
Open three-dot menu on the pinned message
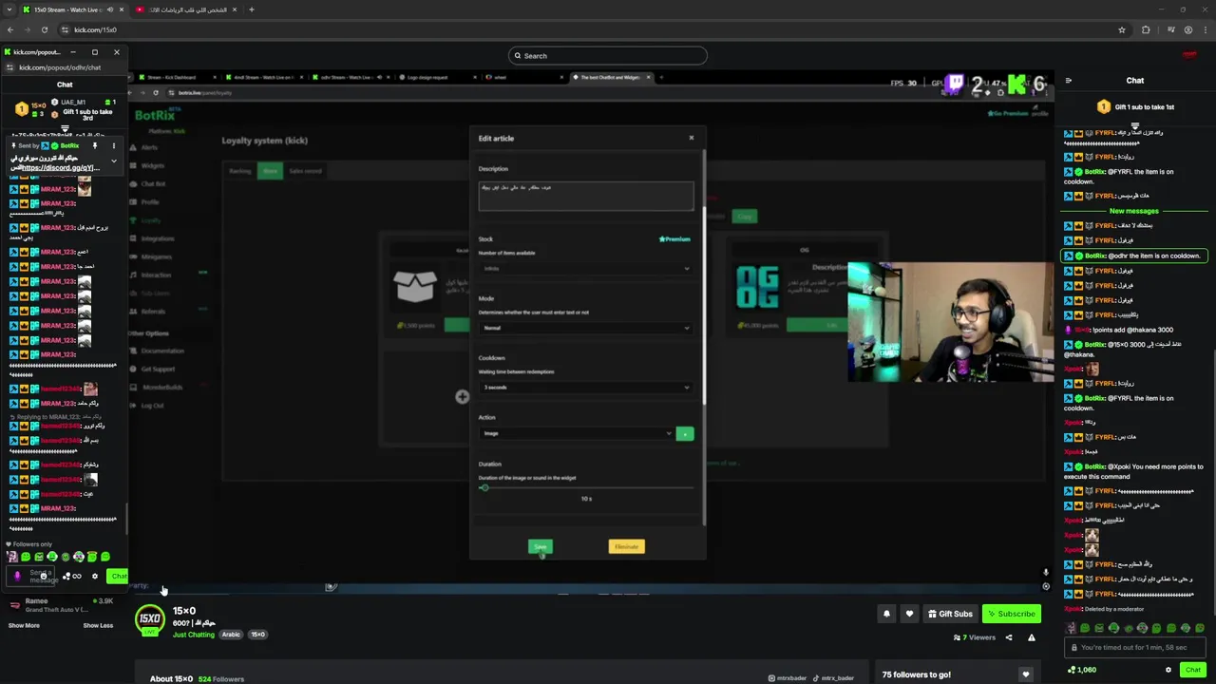point(113,145)
